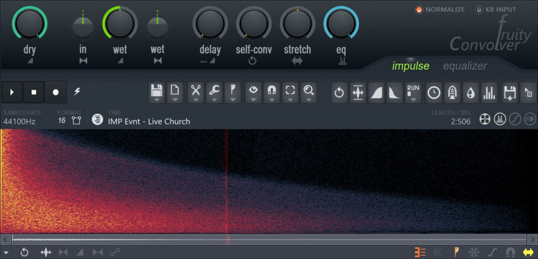
Task: Click the bottom bar waveform icon
Action: (45, 253)
